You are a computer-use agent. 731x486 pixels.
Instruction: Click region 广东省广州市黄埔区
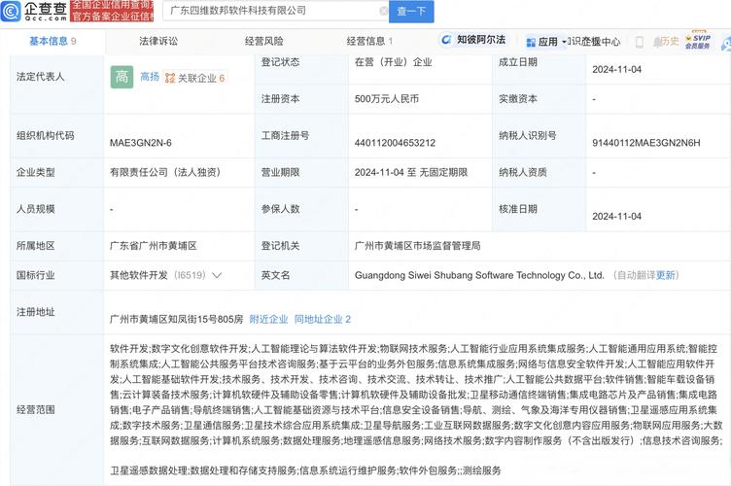153,246
